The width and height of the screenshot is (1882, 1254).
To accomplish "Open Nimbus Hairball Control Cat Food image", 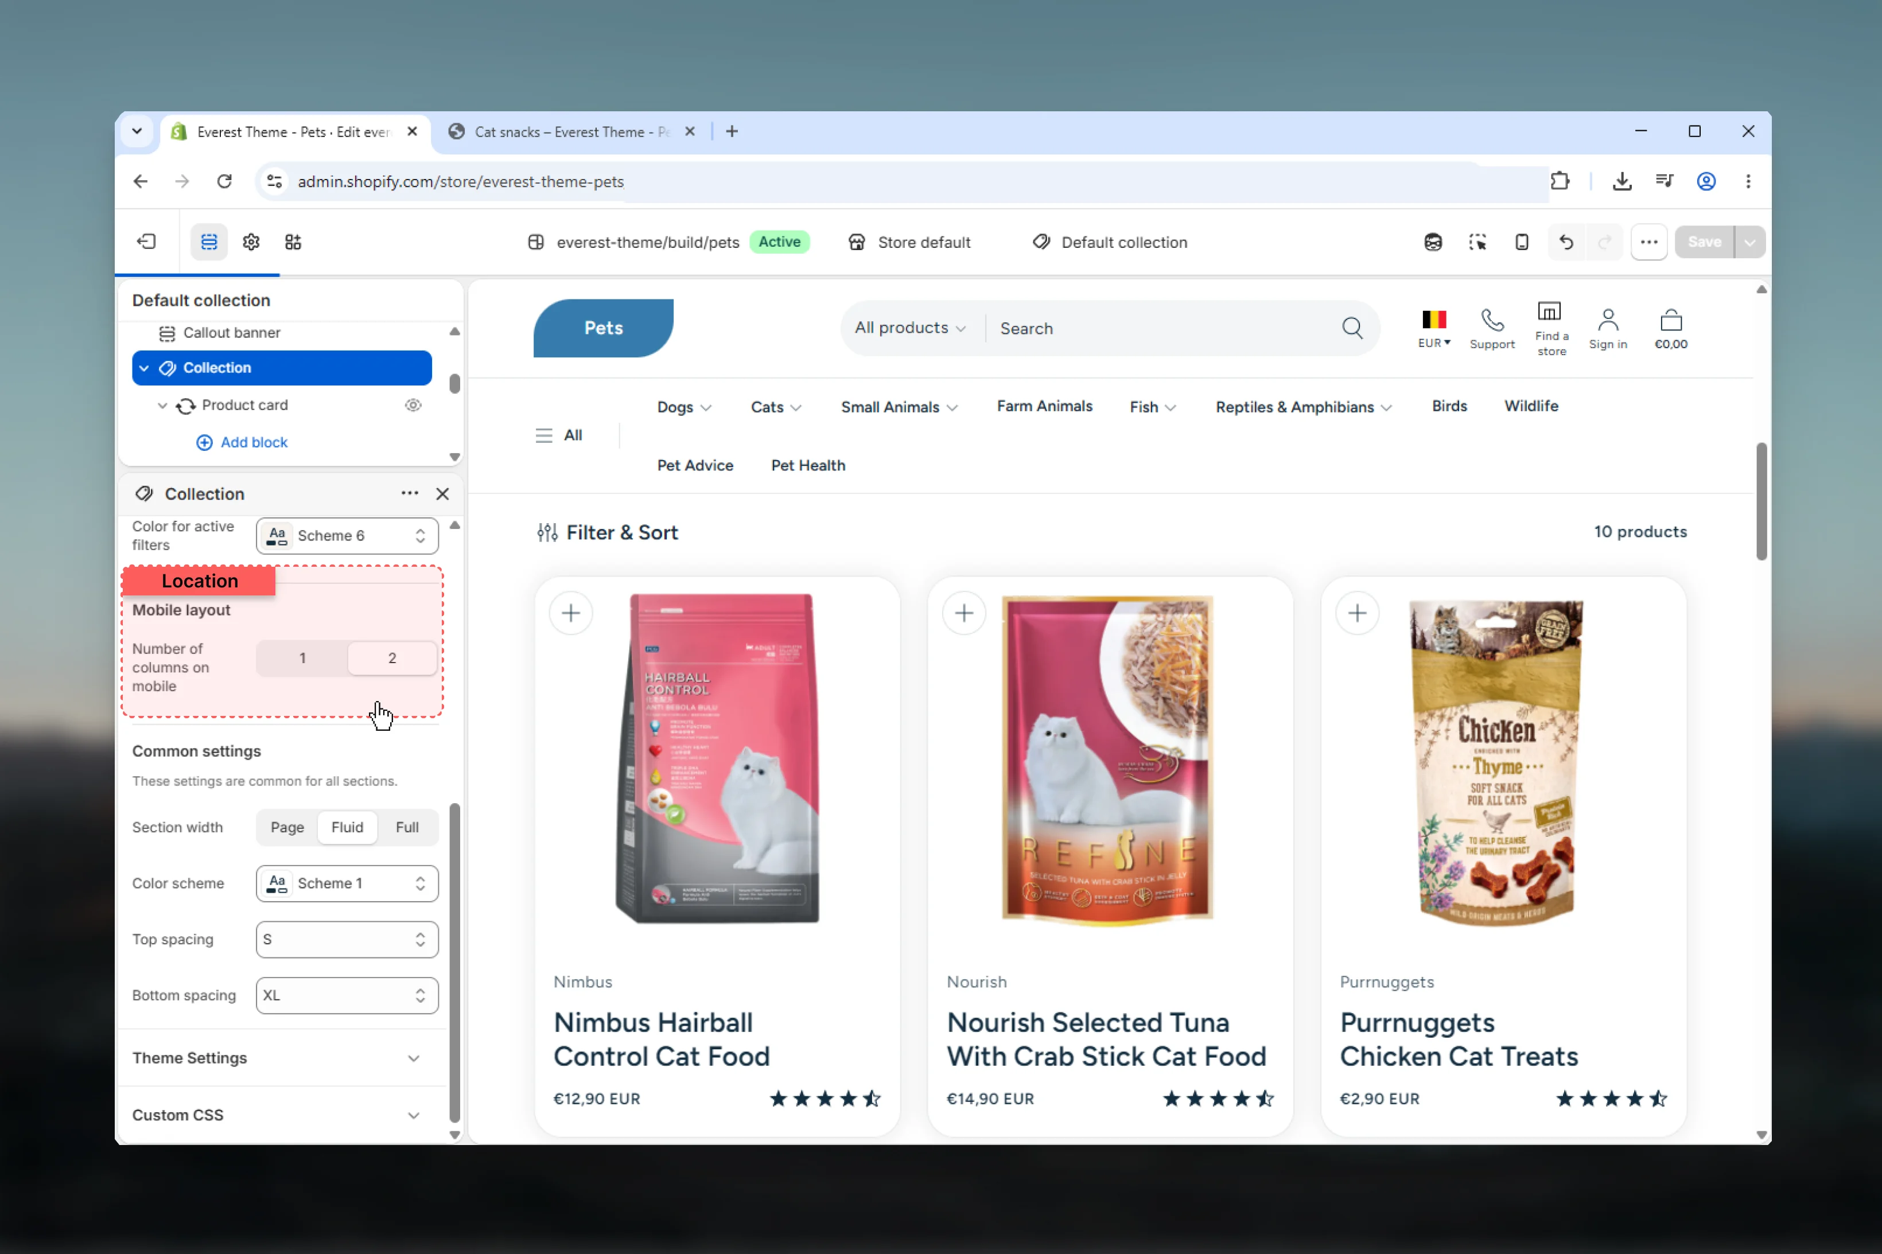I will click(717, 758).
